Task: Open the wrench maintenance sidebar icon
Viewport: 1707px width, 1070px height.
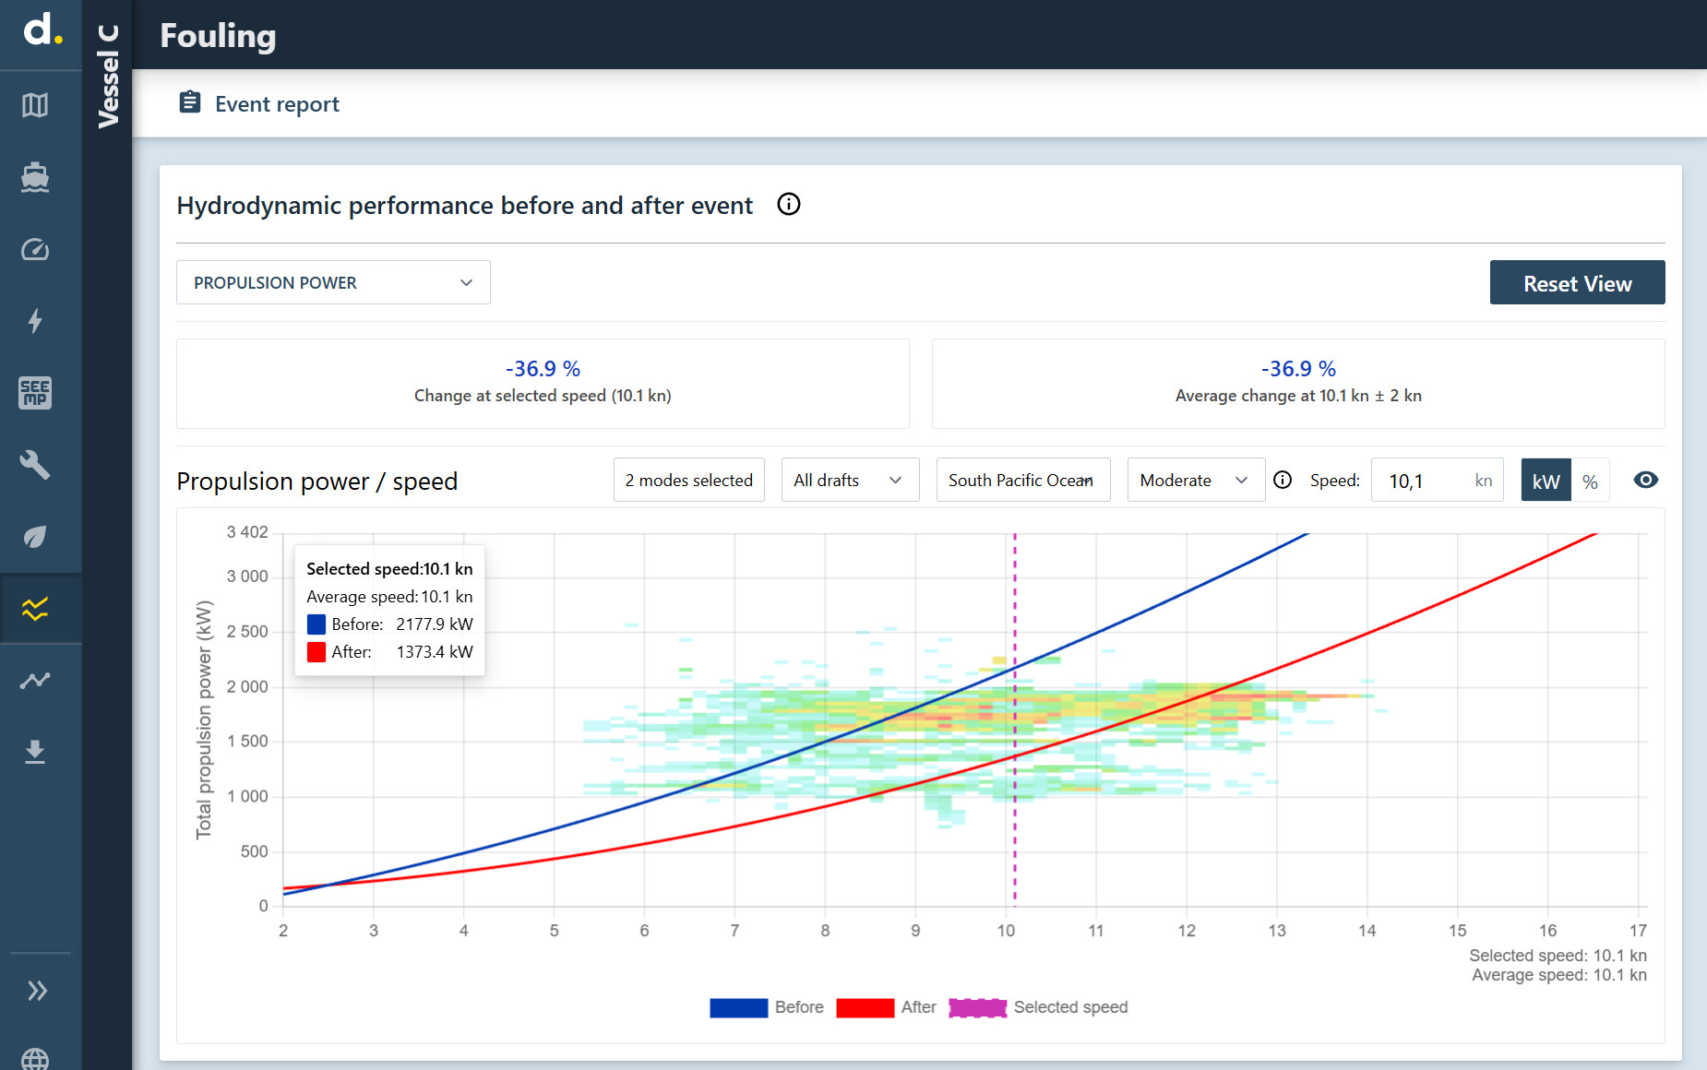Action: [x=35, y=465]
